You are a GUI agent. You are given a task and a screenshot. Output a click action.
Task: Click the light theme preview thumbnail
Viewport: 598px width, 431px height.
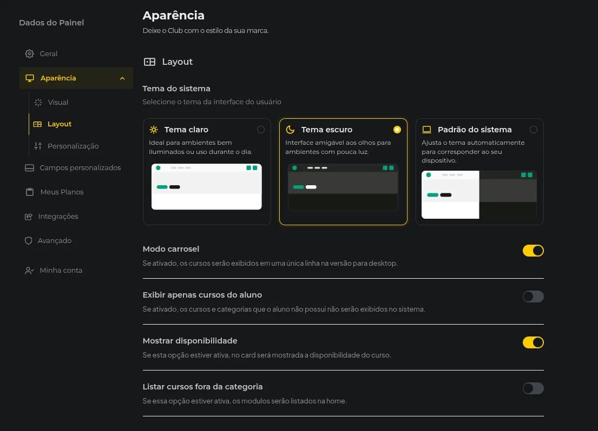[207, 186]
